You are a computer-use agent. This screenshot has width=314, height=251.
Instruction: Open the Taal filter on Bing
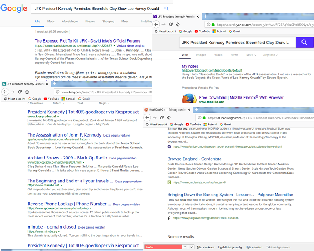81,103
